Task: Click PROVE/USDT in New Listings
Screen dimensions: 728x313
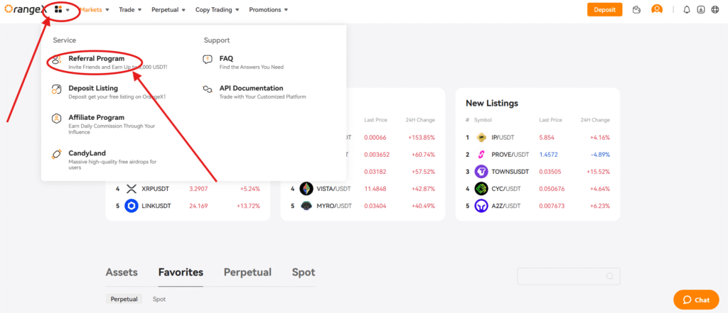Action: tap(511, 154)
